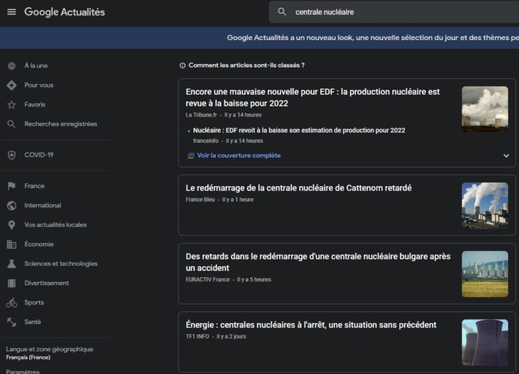Open franceinfo article on EDF estimation
This screenshot has height=374, width=519.
[299, 130]
